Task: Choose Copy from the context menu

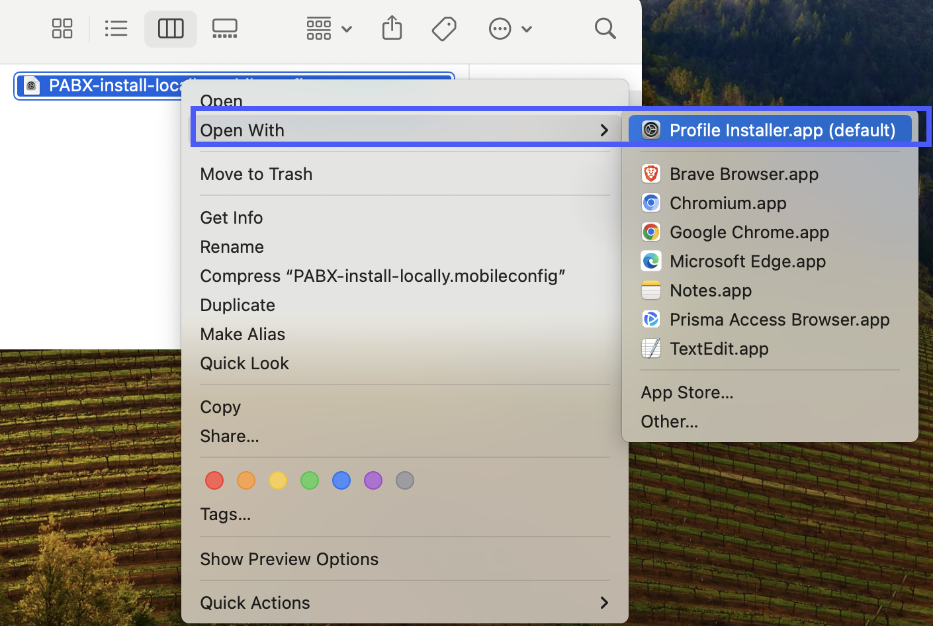Action: [405, 407]
